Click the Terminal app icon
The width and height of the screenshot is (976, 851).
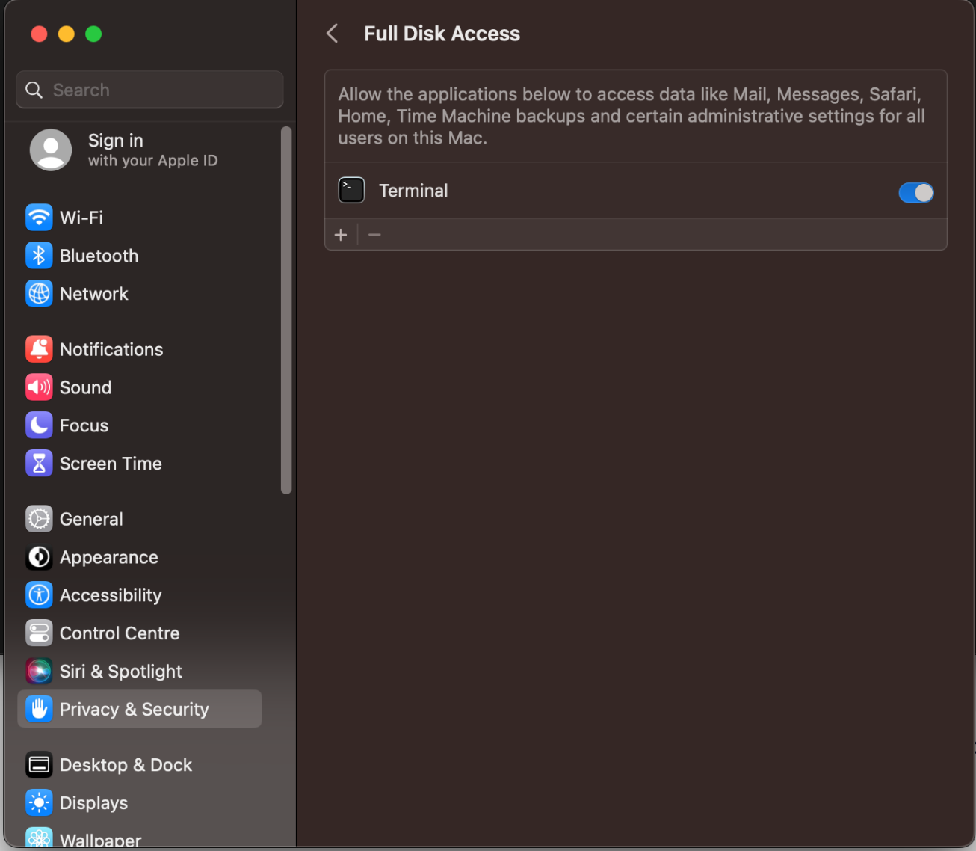point(351,191)
